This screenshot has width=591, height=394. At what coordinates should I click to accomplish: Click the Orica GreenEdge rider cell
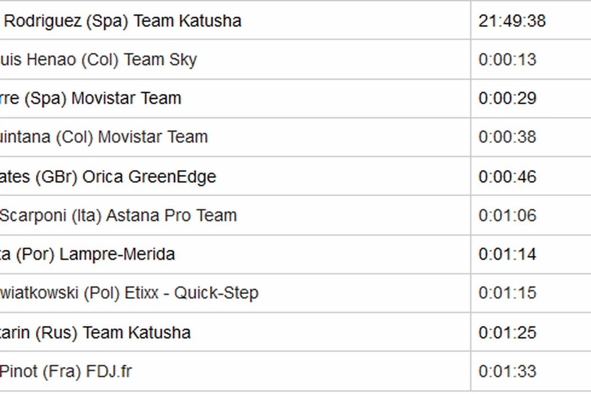[x=108, y=177]
